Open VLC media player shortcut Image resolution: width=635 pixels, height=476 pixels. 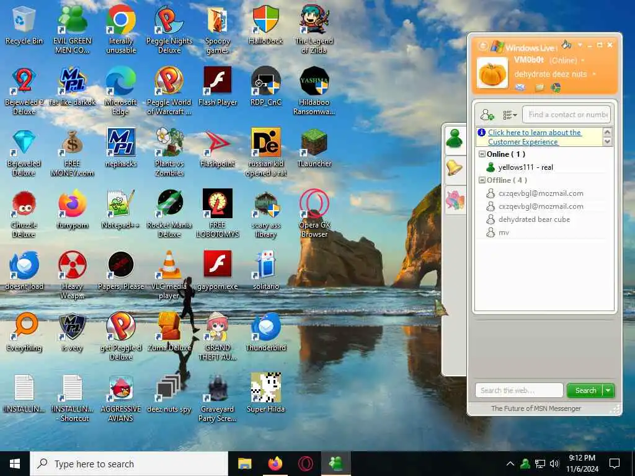point(169,275)
